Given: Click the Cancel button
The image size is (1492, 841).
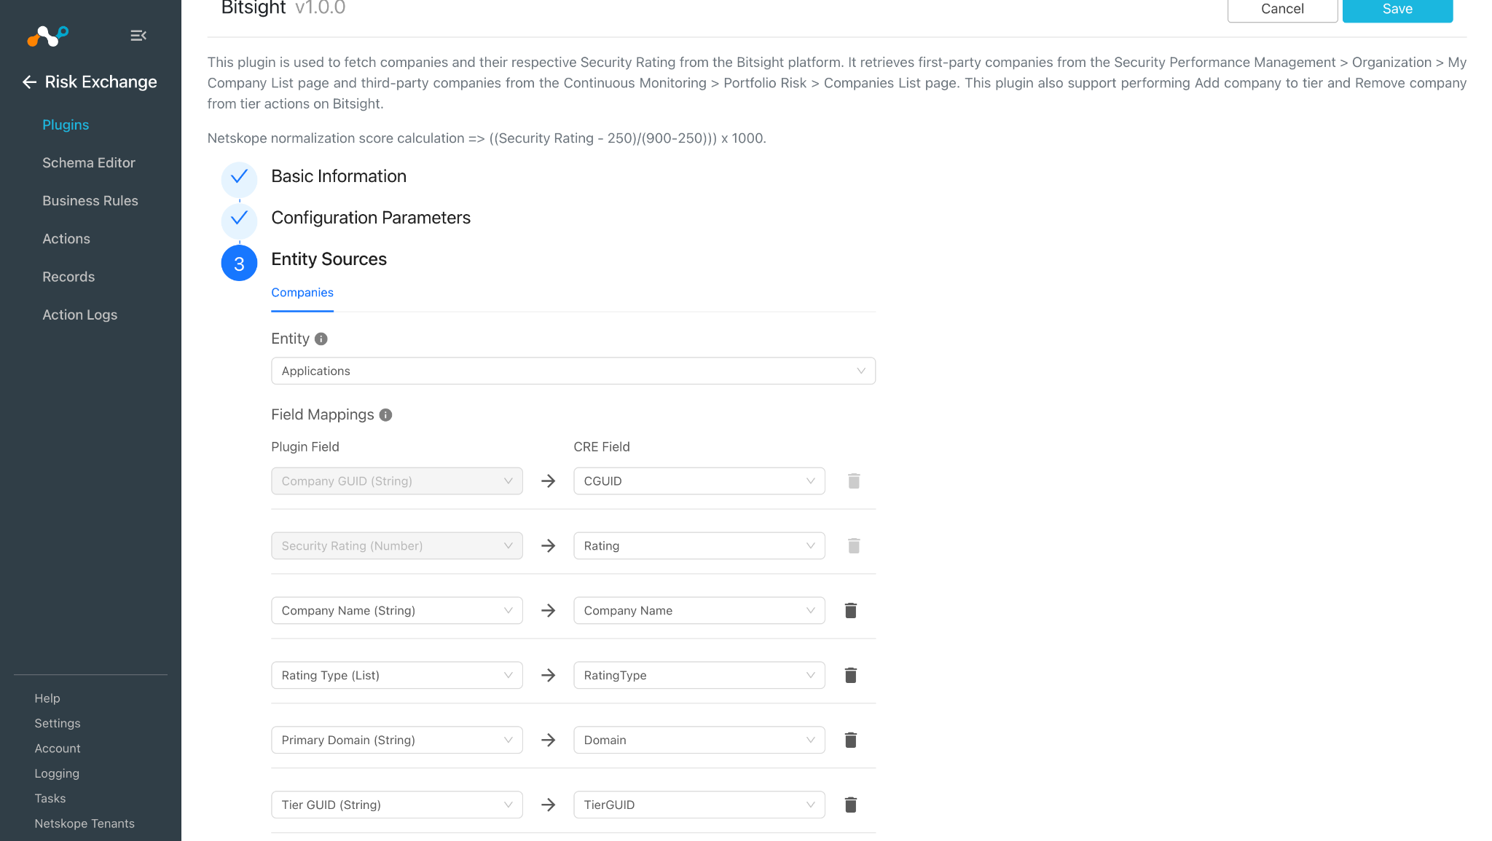Looking at the screenshot, I should pyautogui.click(x=1282, y=9).
